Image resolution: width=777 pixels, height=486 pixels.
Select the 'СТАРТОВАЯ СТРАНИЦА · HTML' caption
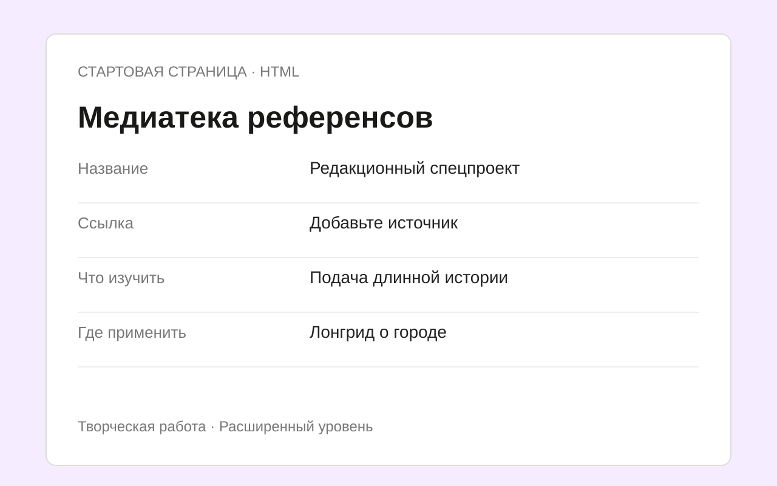pos(188,72)
